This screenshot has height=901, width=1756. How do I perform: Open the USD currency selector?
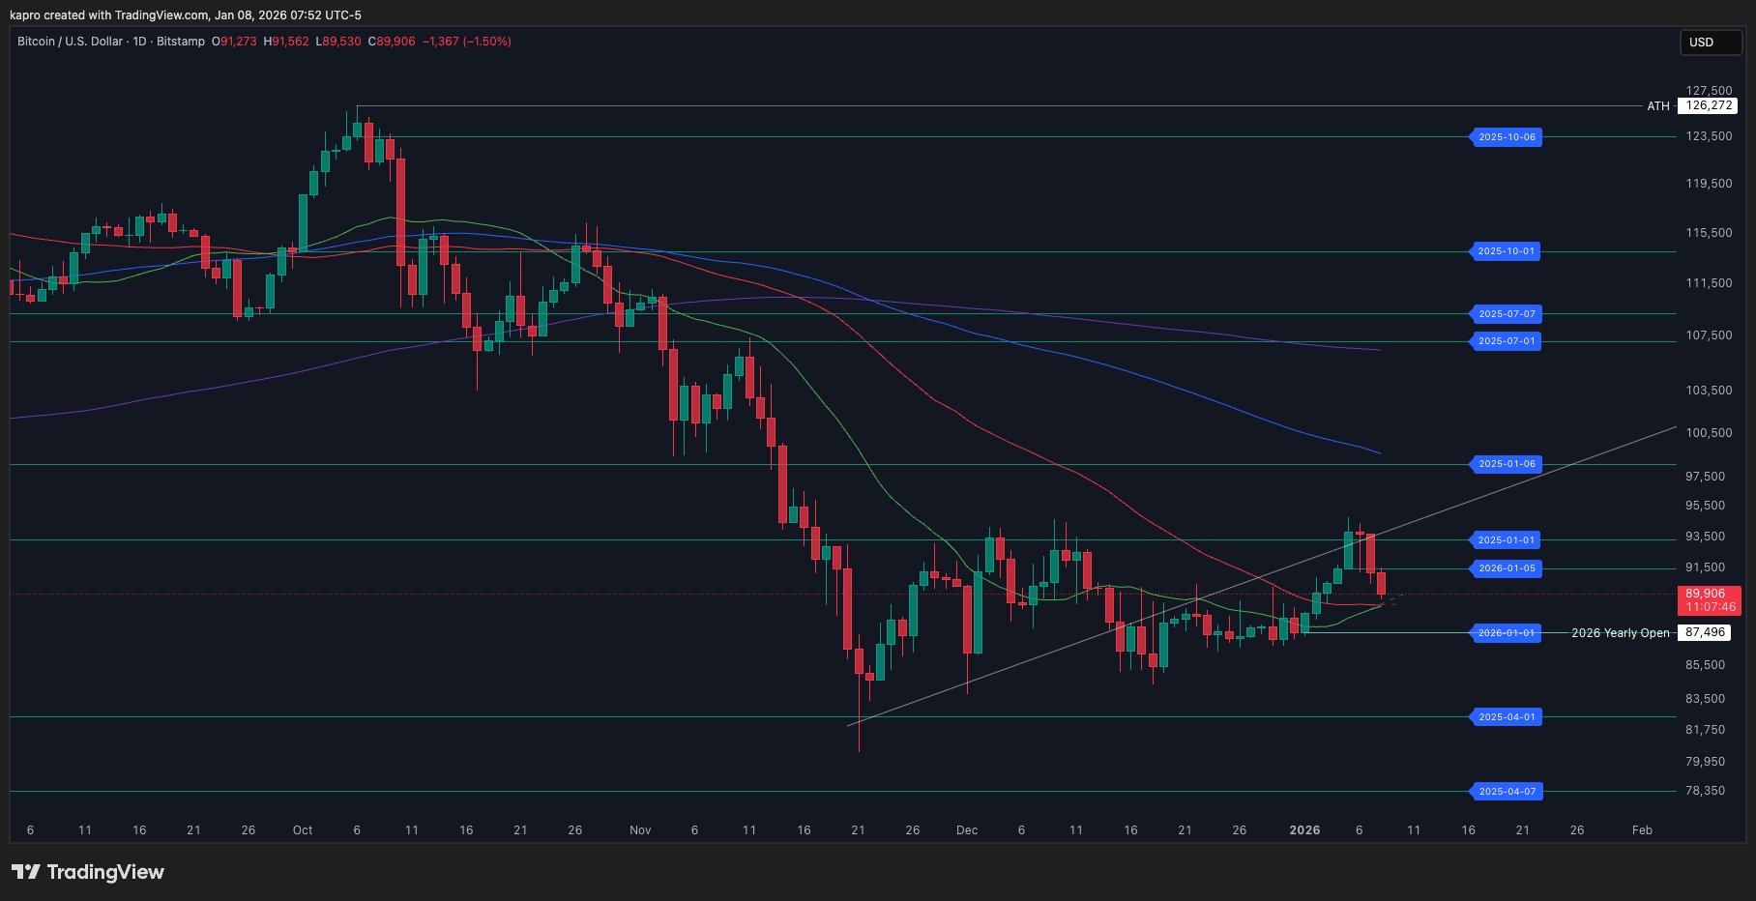click(x=1710, y=42)
